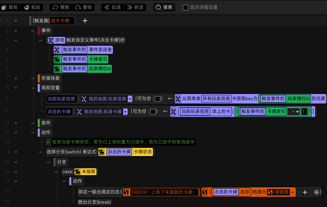
Task: Open the 我的地图.玩家信息 type dropdown
Action: (x=130, y=99)
